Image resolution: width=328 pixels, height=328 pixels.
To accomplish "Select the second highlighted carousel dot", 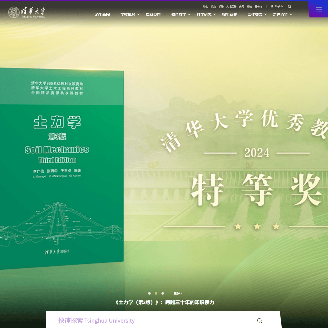I will pos(156,293).
